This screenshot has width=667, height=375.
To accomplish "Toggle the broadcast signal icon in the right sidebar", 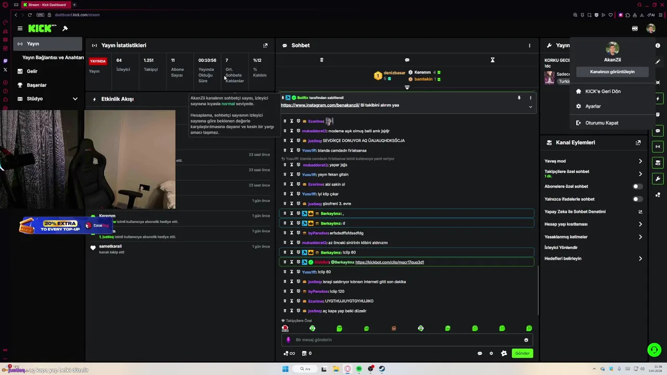I will pyautogui.click(x=658, y=146).
